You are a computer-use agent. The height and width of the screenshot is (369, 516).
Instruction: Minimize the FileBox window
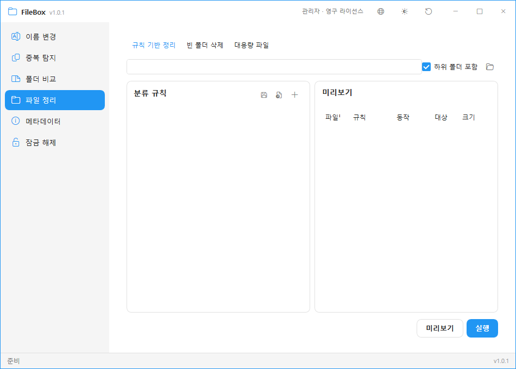[456, 11]
